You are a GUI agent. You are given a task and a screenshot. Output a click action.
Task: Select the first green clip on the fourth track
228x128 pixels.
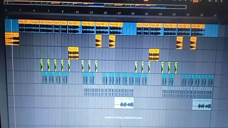point(41,65)
